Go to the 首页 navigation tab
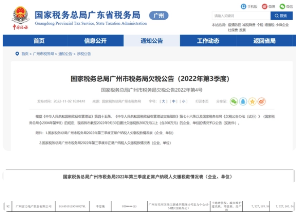296x214 pixels. (39, 41)
